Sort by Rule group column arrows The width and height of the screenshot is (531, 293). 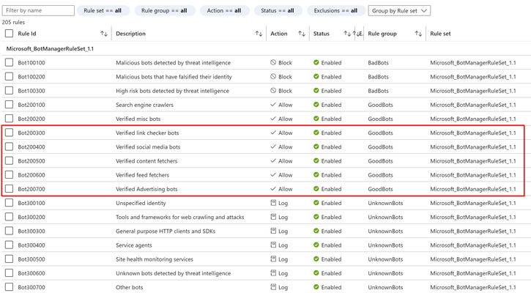point(418,34)
